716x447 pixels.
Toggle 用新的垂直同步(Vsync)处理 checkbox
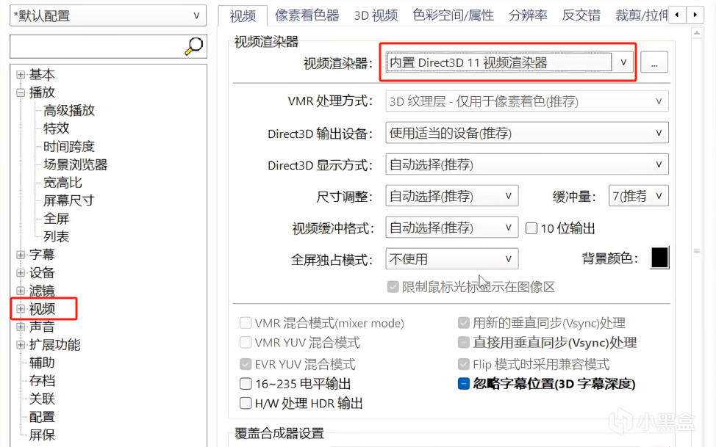(463, 323)
